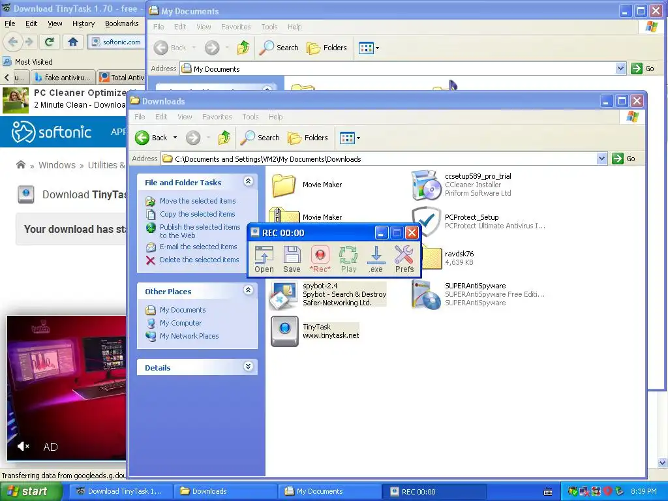Collapse File and Folder Tasks panel
The width and height of the screenshot is (668, 501).
[249, 181]
